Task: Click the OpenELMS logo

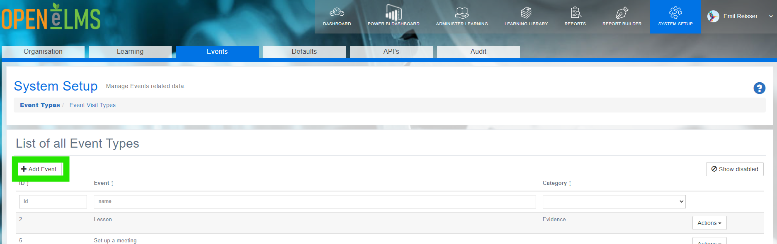Action: pos(51,17)
